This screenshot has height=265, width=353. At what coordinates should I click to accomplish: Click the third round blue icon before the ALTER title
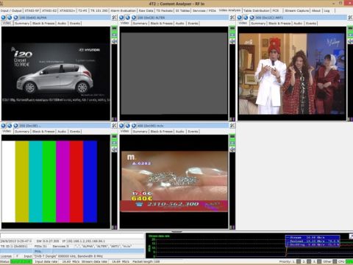(134, 18)
